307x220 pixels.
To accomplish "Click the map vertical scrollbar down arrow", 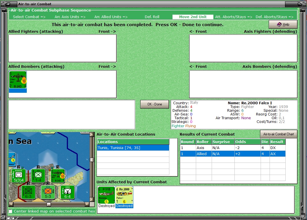I will coord(92,200).
